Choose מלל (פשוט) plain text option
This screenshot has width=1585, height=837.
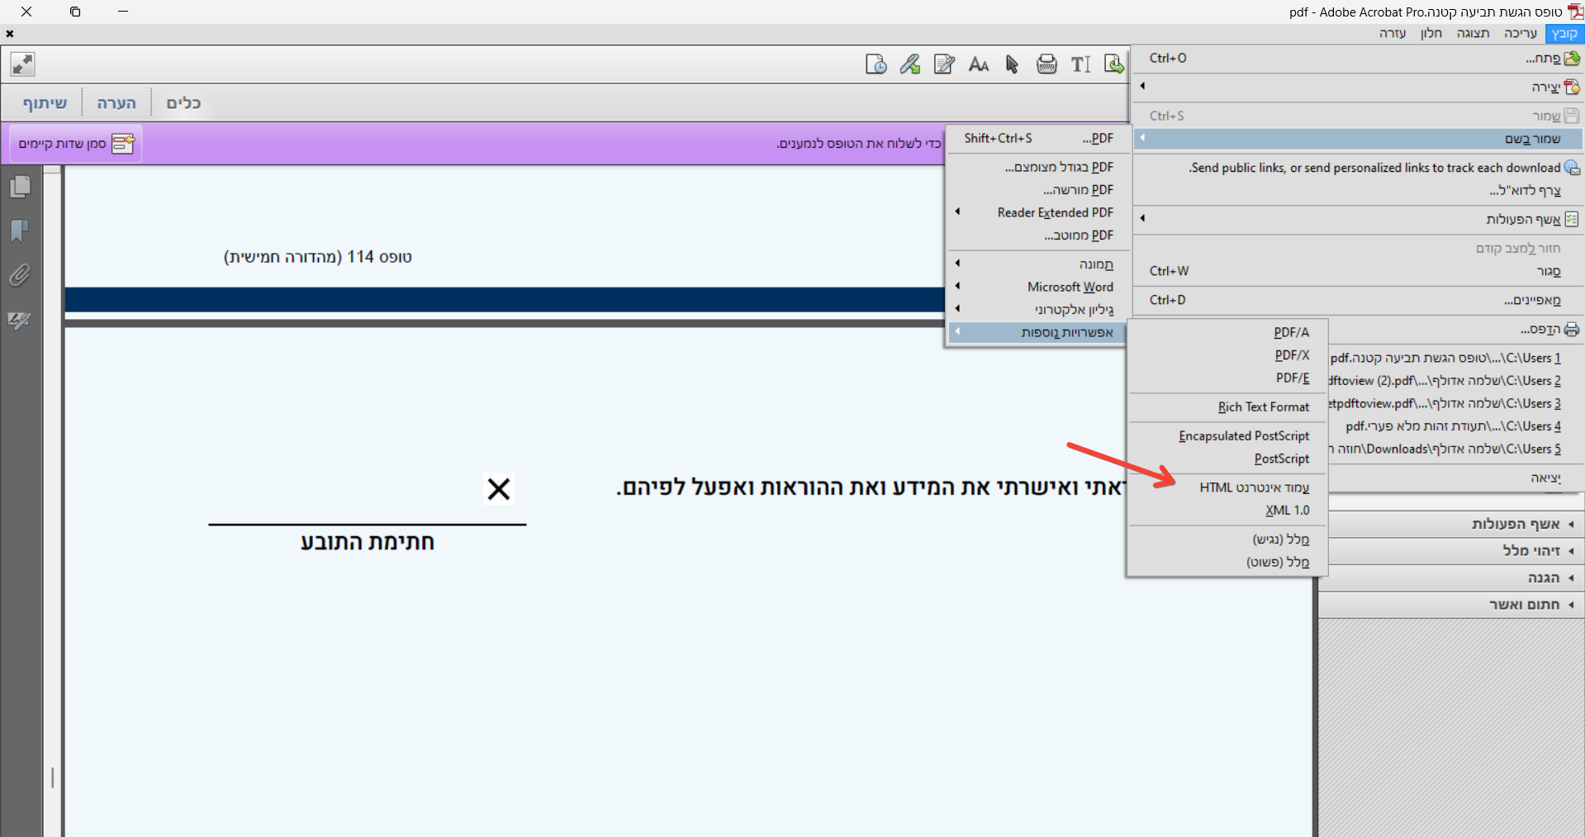(x=1227, y=562)
